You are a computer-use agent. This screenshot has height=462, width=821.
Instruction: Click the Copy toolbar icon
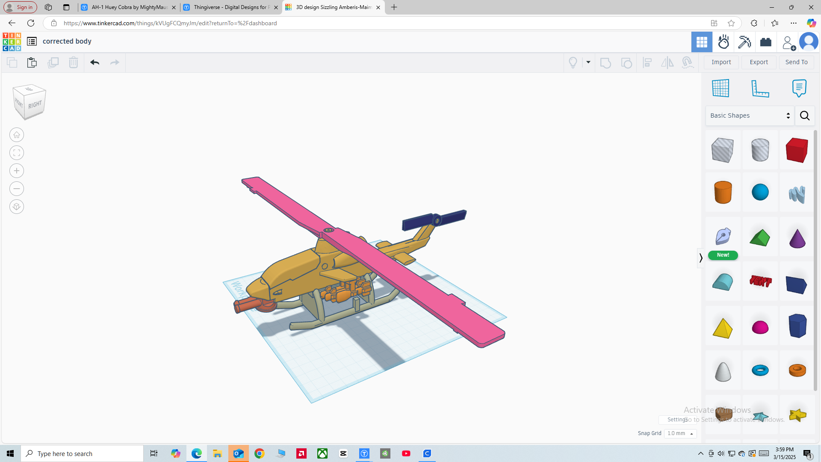tap(12, 62)
